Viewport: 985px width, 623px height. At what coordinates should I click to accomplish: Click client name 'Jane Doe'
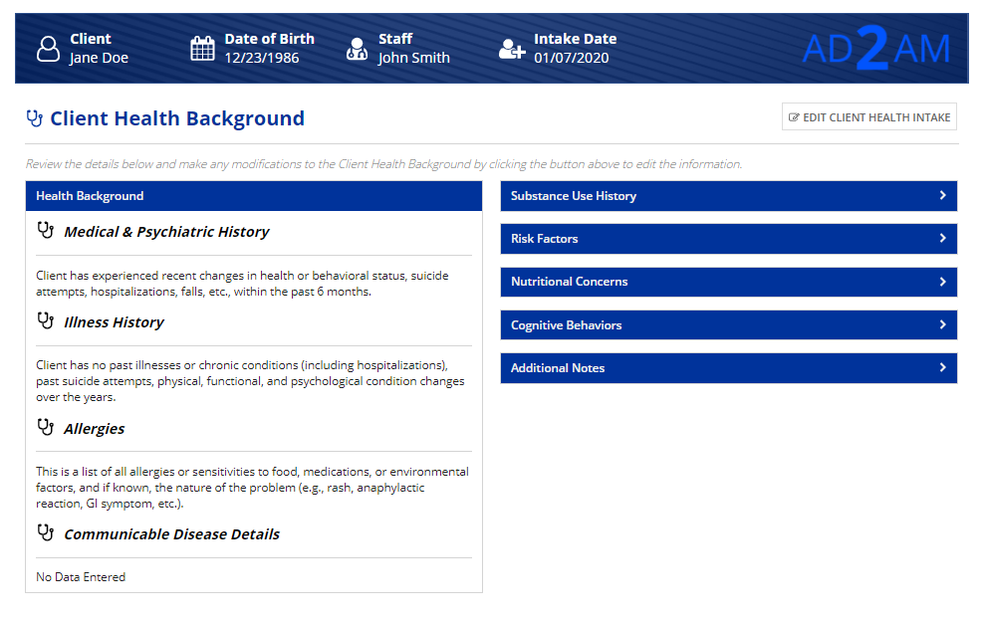pos(99,58)
